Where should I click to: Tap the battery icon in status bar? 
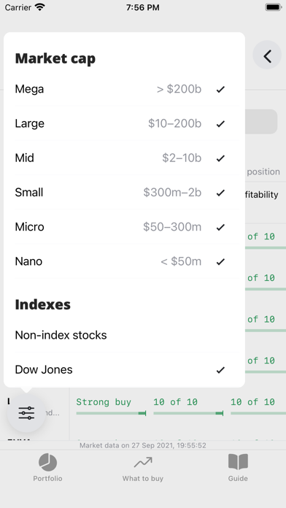273,7
